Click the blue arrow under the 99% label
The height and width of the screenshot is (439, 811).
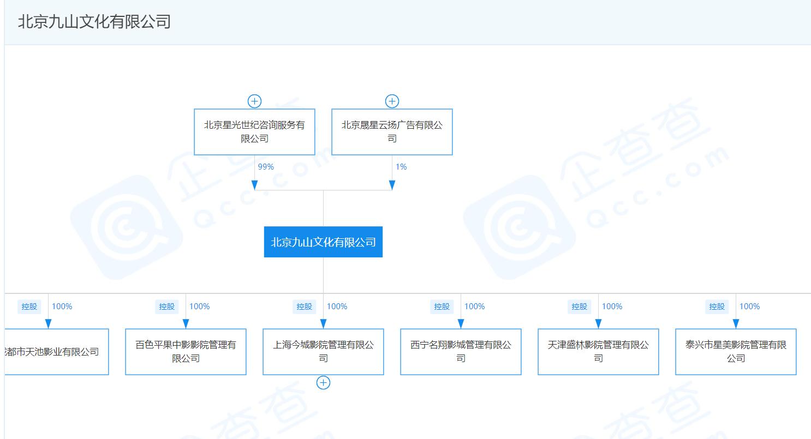pos(254,184)
